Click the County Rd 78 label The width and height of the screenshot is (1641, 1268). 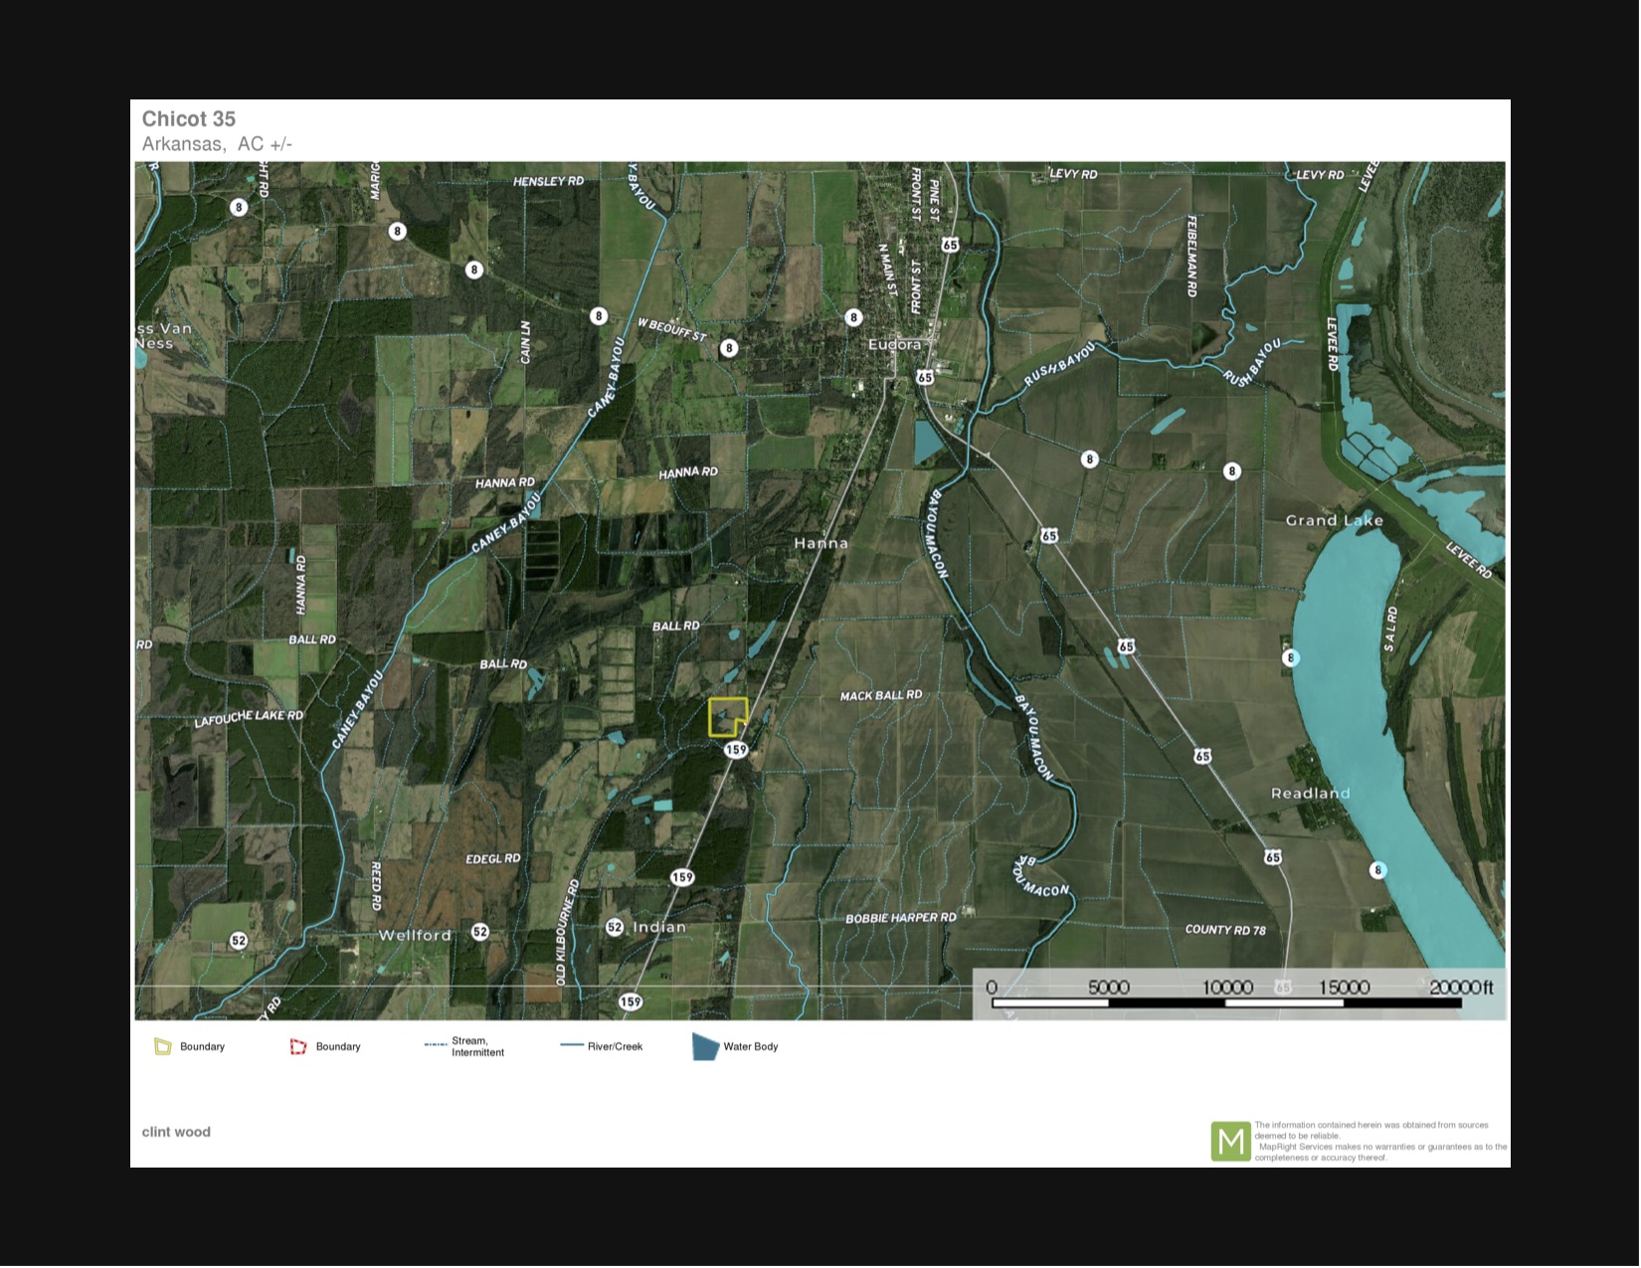[1225, 930]
